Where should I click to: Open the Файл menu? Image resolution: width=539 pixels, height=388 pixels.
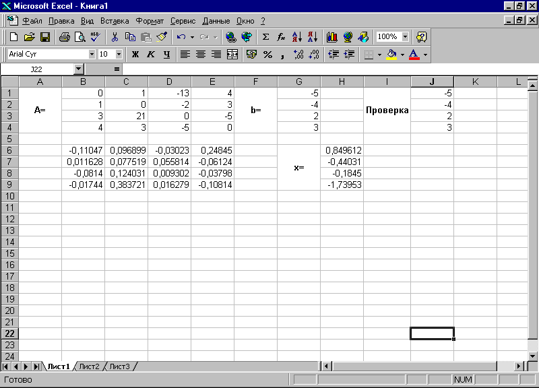tap(32, 21)
